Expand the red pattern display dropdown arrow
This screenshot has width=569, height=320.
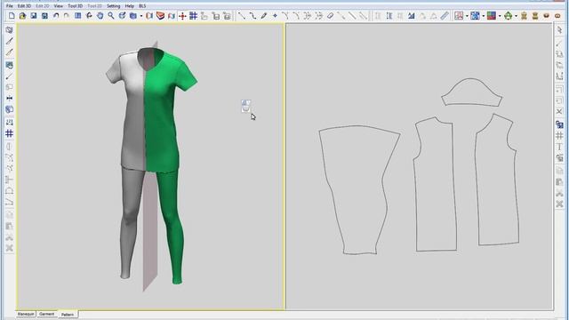pos(467,16)
